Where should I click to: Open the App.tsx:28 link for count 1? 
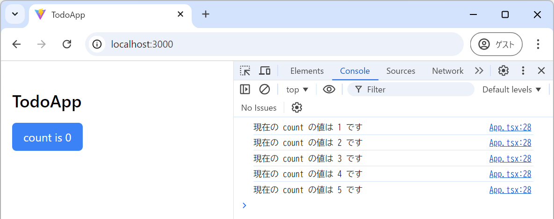[x=510, y=127]
